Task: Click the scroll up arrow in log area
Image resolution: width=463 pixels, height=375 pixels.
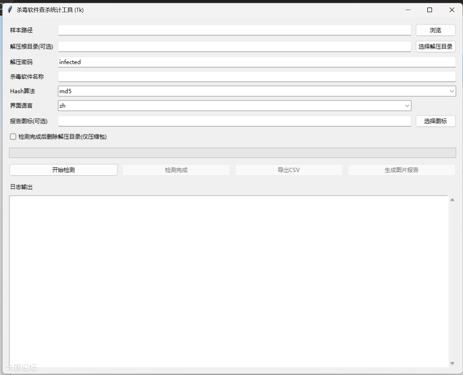Action: [x=452, y=200]
